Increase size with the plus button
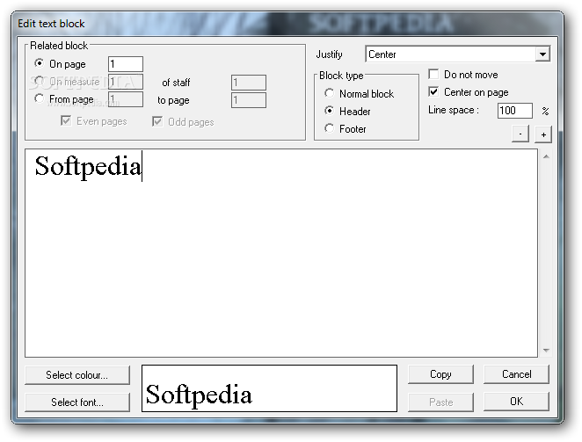The image size is (582, 442). tap(543, 134)
